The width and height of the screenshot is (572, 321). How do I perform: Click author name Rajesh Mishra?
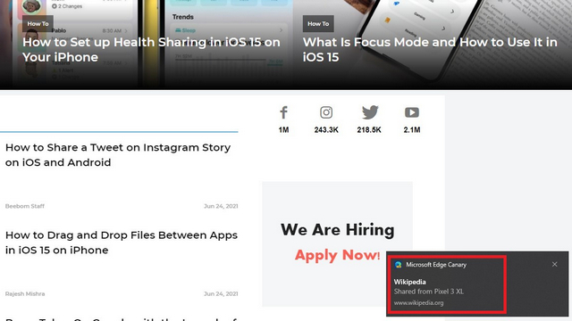tap(25, 293)
